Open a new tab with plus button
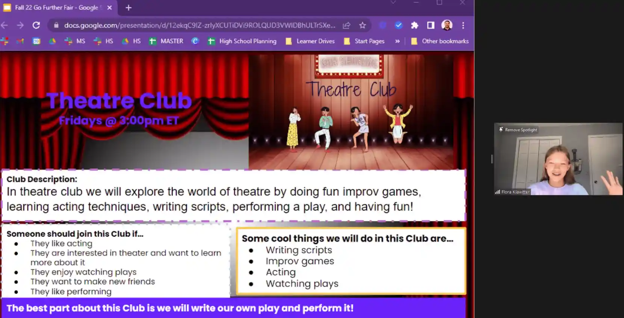 pyautogui.click(x=128, y=7)
